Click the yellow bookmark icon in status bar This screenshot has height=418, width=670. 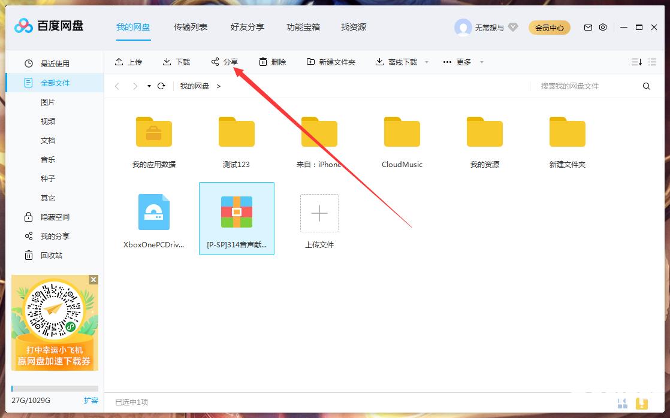pos(642,403)
